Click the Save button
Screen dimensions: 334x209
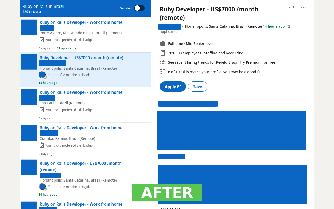(x=198, y=86)
